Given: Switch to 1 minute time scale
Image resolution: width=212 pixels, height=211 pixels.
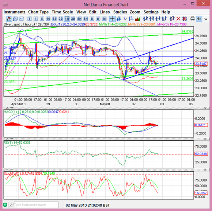Looking at the screenshot, I should click(35, 19).
